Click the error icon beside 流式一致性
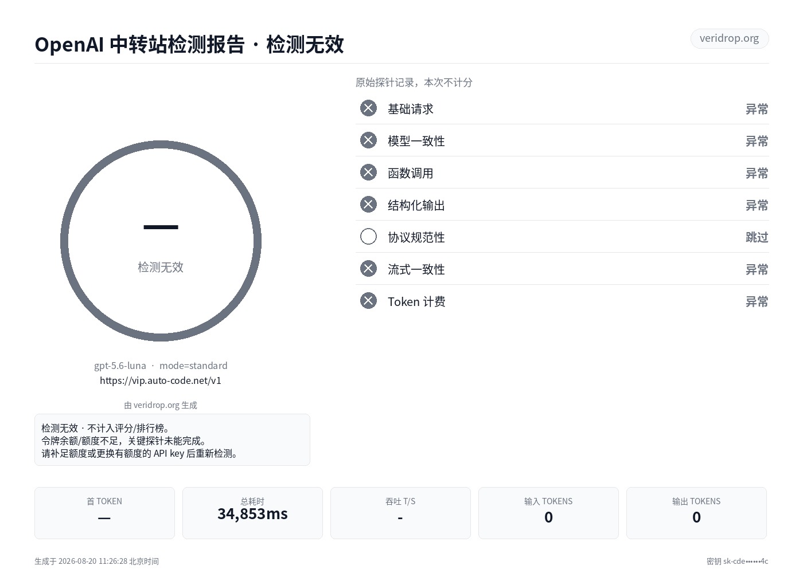 point(368,269)
